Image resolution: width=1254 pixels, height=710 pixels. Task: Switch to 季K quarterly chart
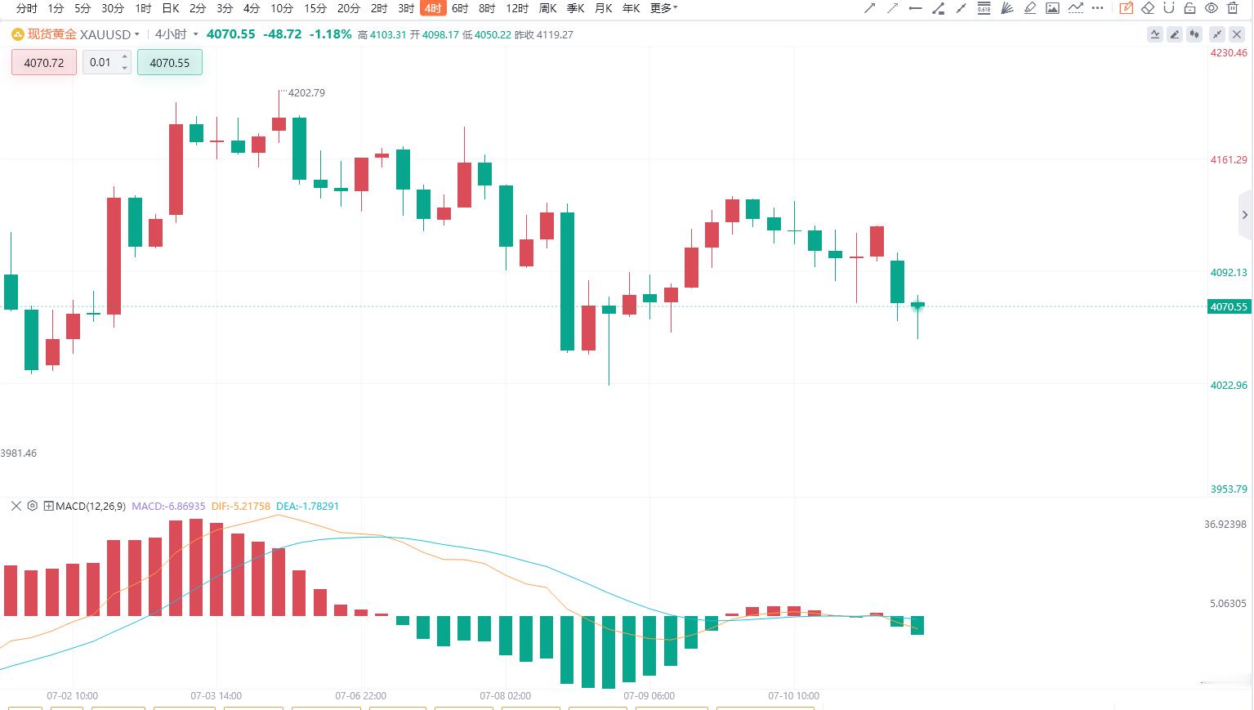pos(575,8)
